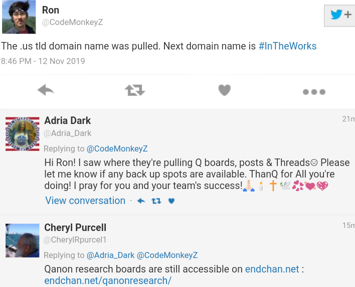Open @CodeMonkeyZ mention in Adria's reply

point(117,148)
